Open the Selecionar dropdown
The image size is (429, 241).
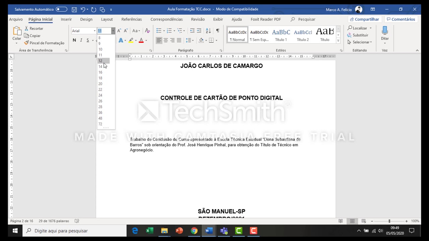360,42
